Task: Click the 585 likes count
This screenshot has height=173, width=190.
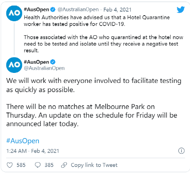Action: pyautogui.click(x=21, y=165)
